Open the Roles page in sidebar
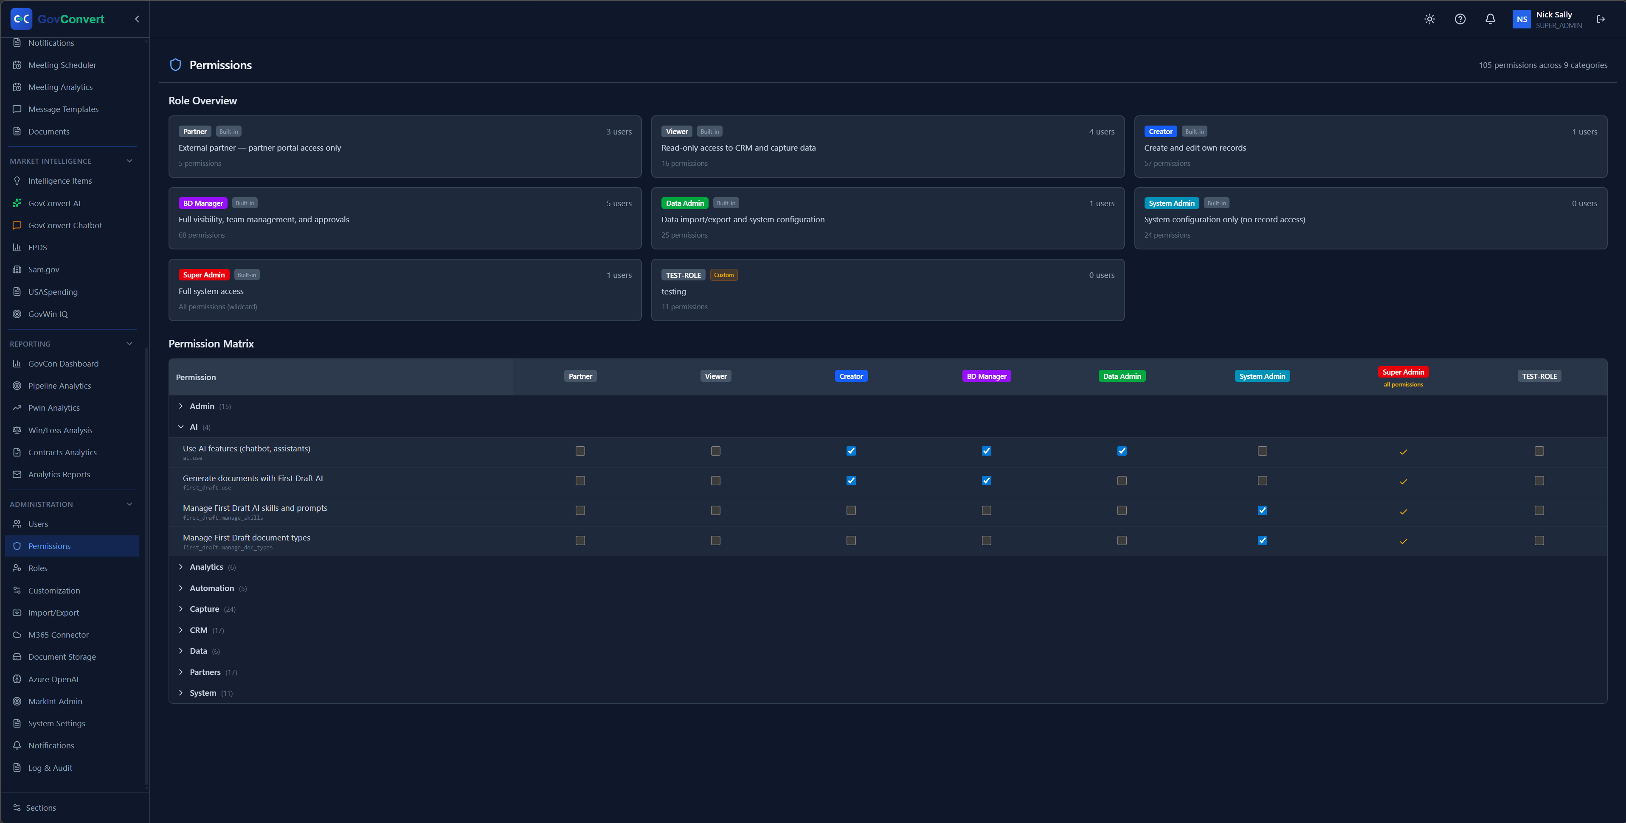Viewport: 1626px width, 823px height. 71,568
